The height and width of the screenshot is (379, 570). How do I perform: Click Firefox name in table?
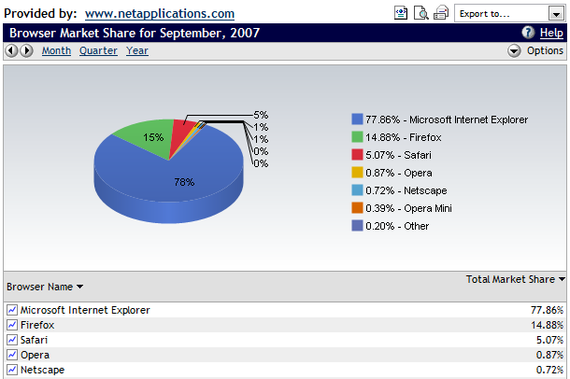point(37,325)
